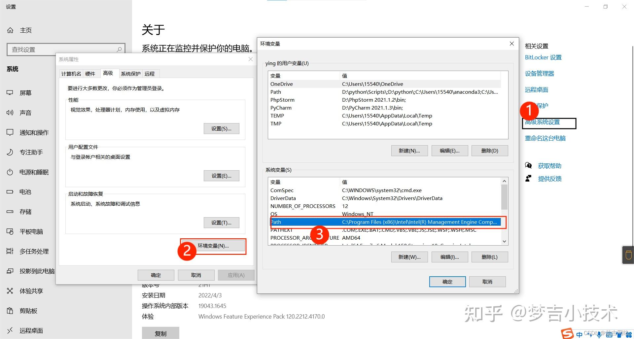Open BitLocker 设置 link

543,57
